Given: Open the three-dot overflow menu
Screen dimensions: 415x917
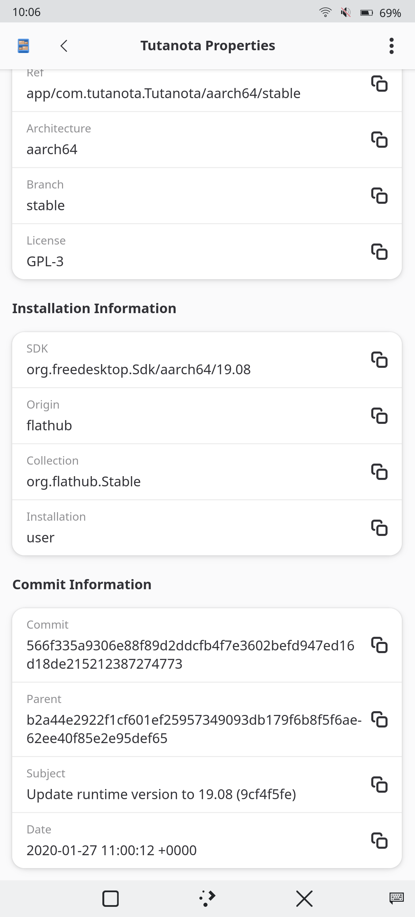Looking at the screenshot, I should [391, 46].
